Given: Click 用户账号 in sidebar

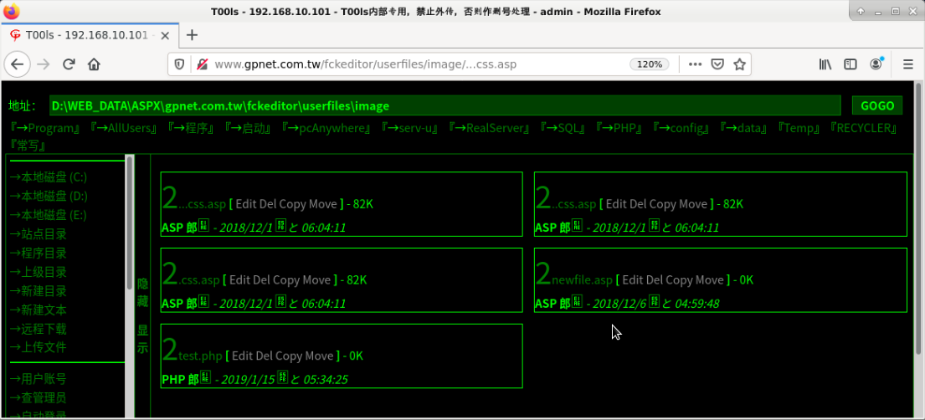Looking at the screenshot, I should [38, 379].
